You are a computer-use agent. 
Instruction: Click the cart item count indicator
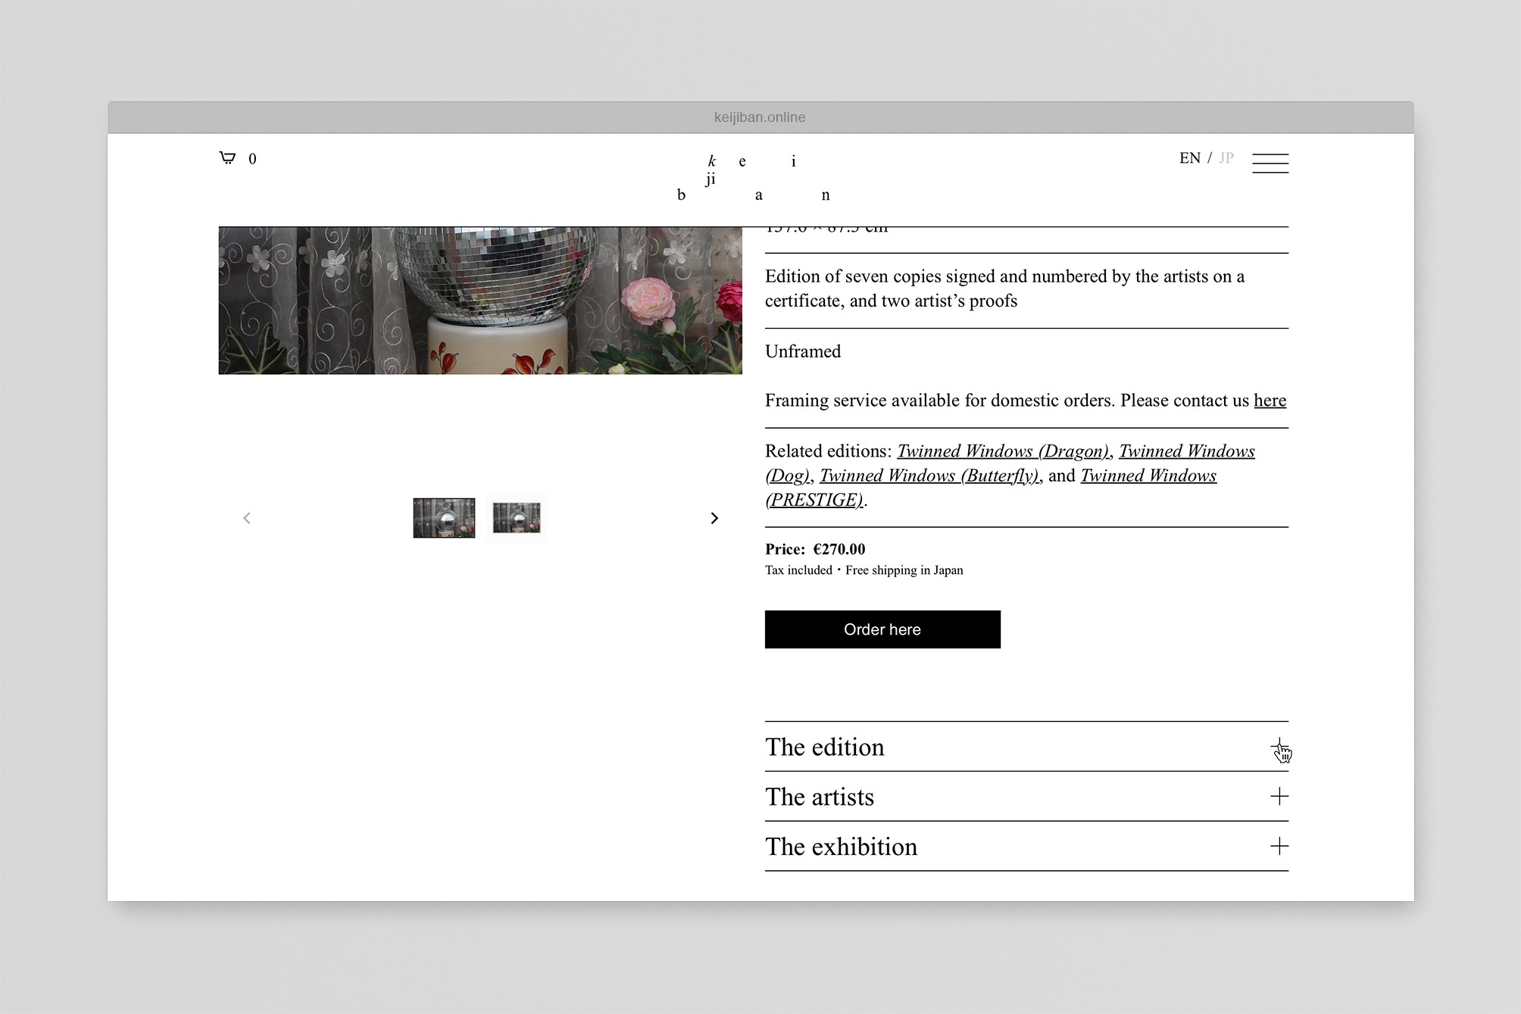point(253,159)
